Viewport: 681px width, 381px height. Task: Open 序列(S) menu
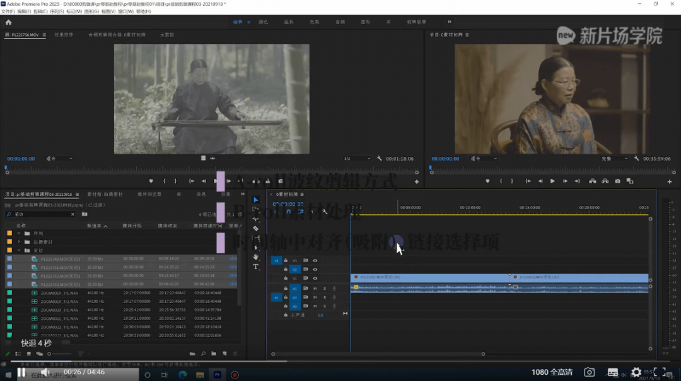point(57,11)
